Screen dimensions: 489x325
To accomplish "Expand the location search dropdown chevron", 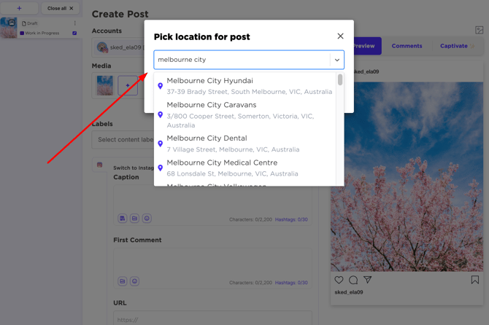I will (337, 60).
